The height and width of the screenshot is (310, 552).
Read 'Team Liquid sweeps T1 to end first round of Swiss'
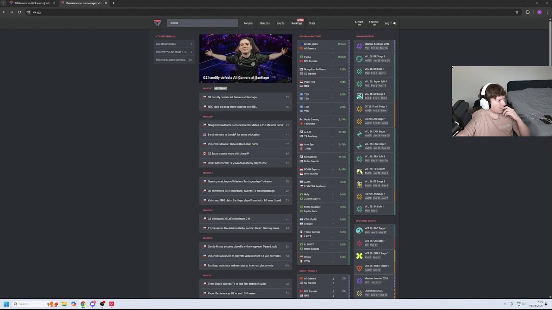[246, 284]
